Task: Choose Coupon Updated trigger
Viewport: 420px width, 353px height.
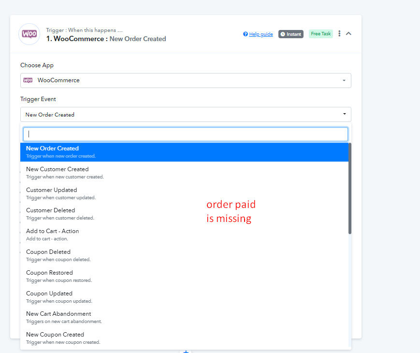Action: coord(184,297)
